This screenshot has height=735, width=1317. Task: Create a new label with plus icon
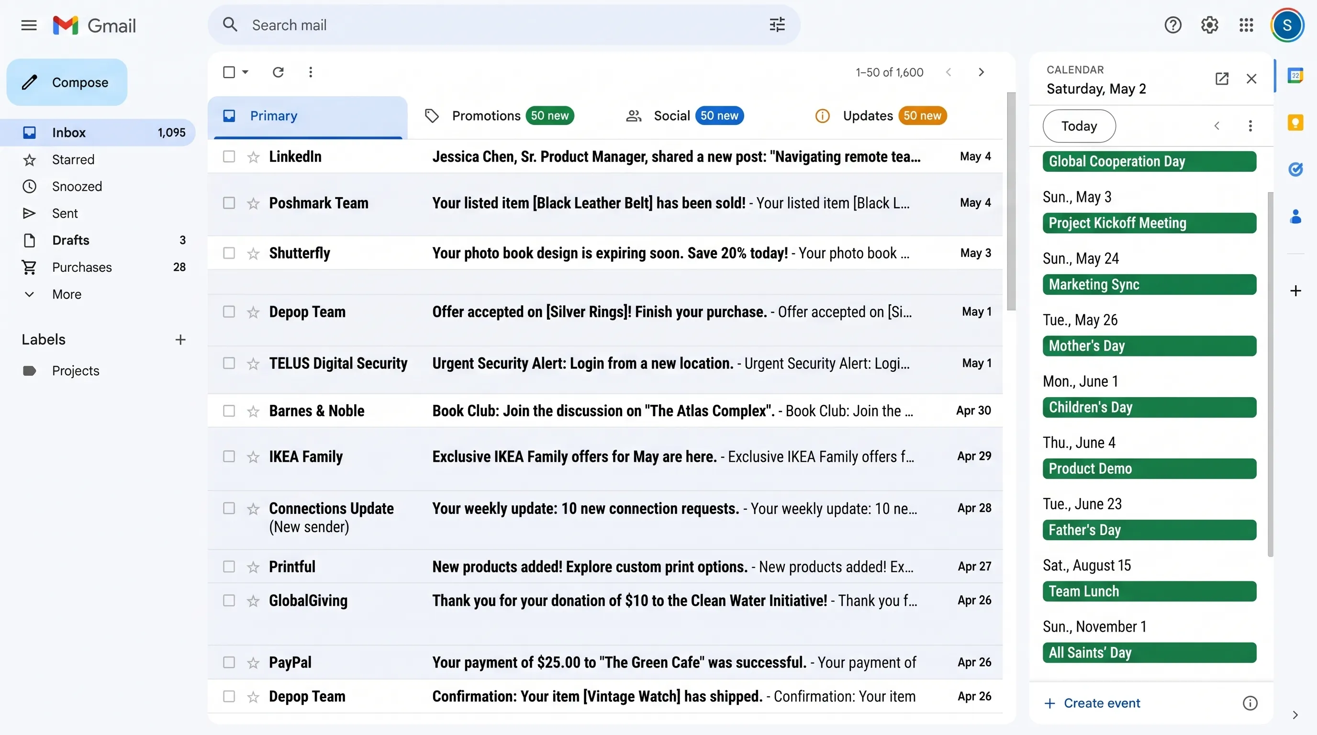(180, 339)
